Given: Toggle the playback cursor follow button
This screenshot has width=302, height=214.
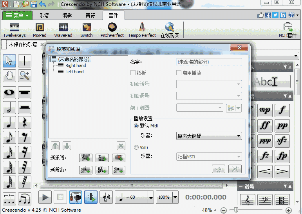Looking at the screenshot, I should pyautogui.click(x=91, y=197).
